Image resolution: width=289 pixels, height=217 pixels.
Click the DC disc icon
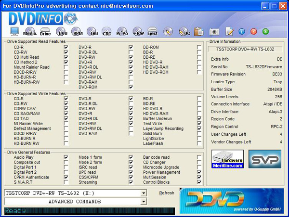click(184, 31)
